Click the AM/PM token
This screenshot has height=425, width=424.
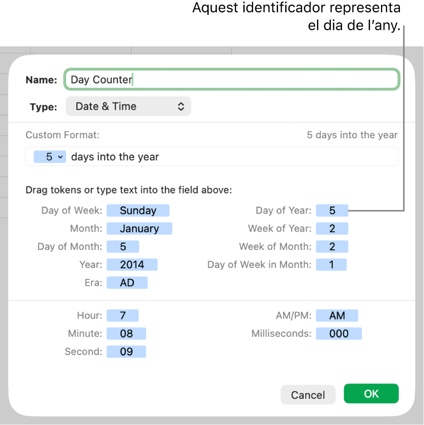tap(337, 315)
